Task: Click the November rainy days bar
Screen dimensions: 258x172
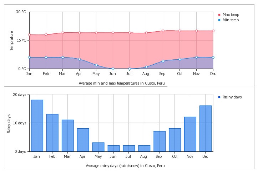Action: point(190,134)
